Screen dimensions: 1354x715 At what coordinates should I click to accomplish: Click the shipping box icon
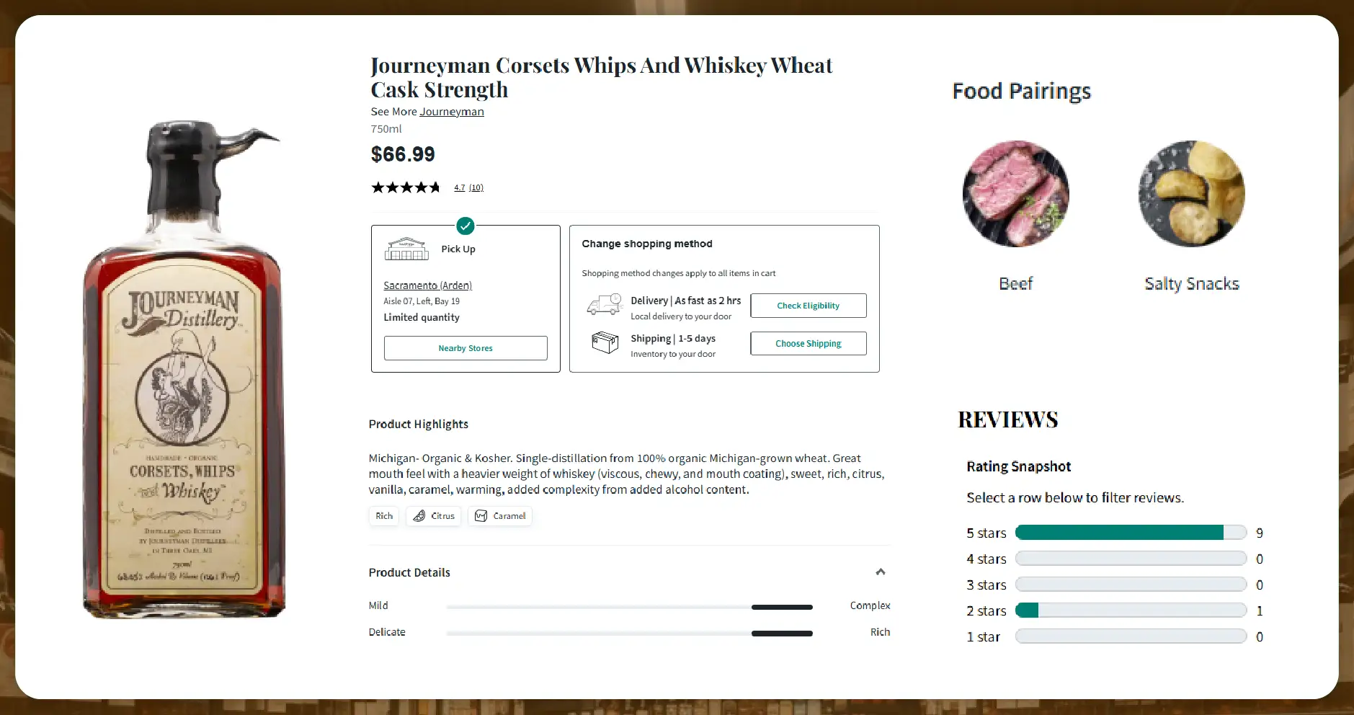605,342
